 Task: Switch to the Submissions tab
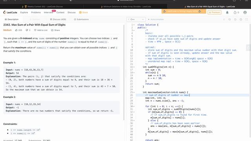81,19
